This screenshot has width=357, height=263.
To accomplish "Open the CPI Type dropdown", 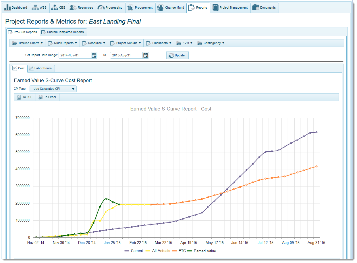I will [53, 89].
